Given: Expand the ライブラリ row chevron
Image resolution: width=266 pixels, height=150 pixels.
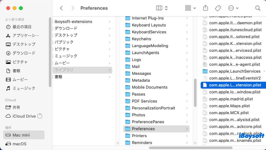Looking at the screenshot, I should point(110,70).
